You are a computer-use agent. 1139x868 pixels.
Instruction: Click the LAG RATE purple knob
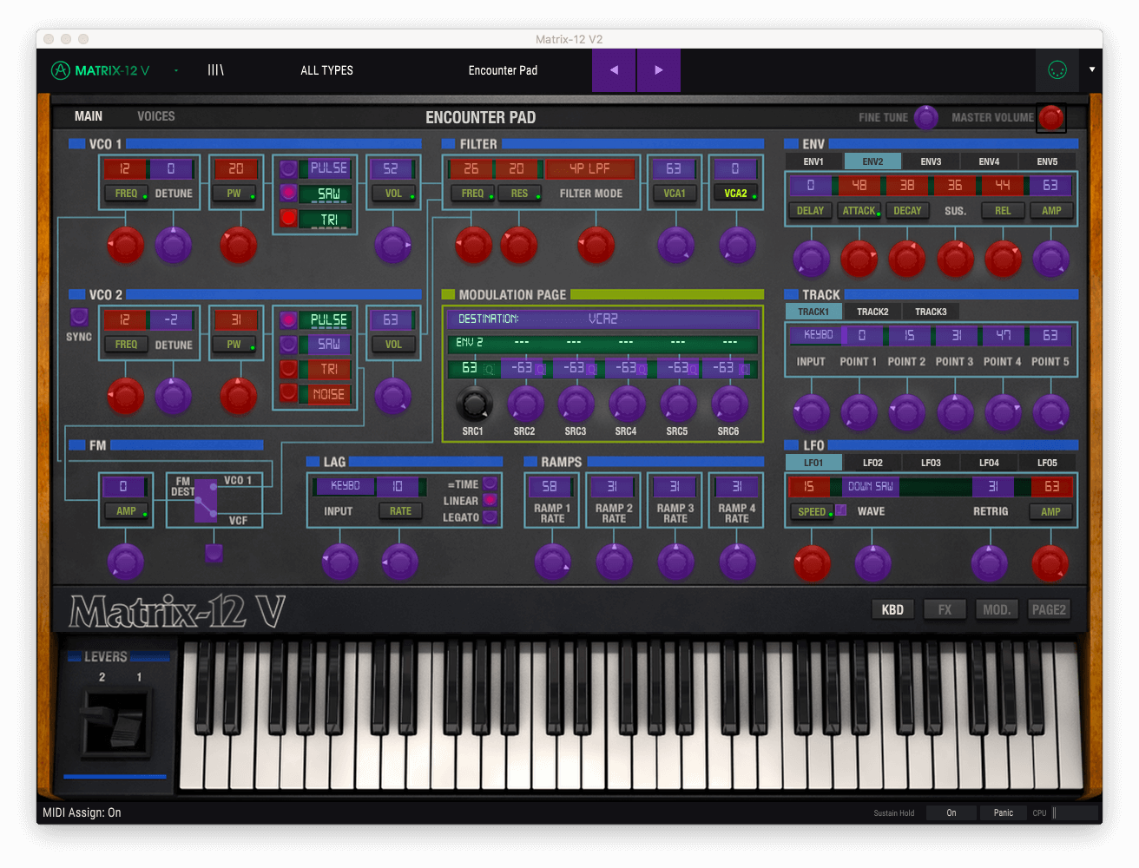[x=400, y=562]
